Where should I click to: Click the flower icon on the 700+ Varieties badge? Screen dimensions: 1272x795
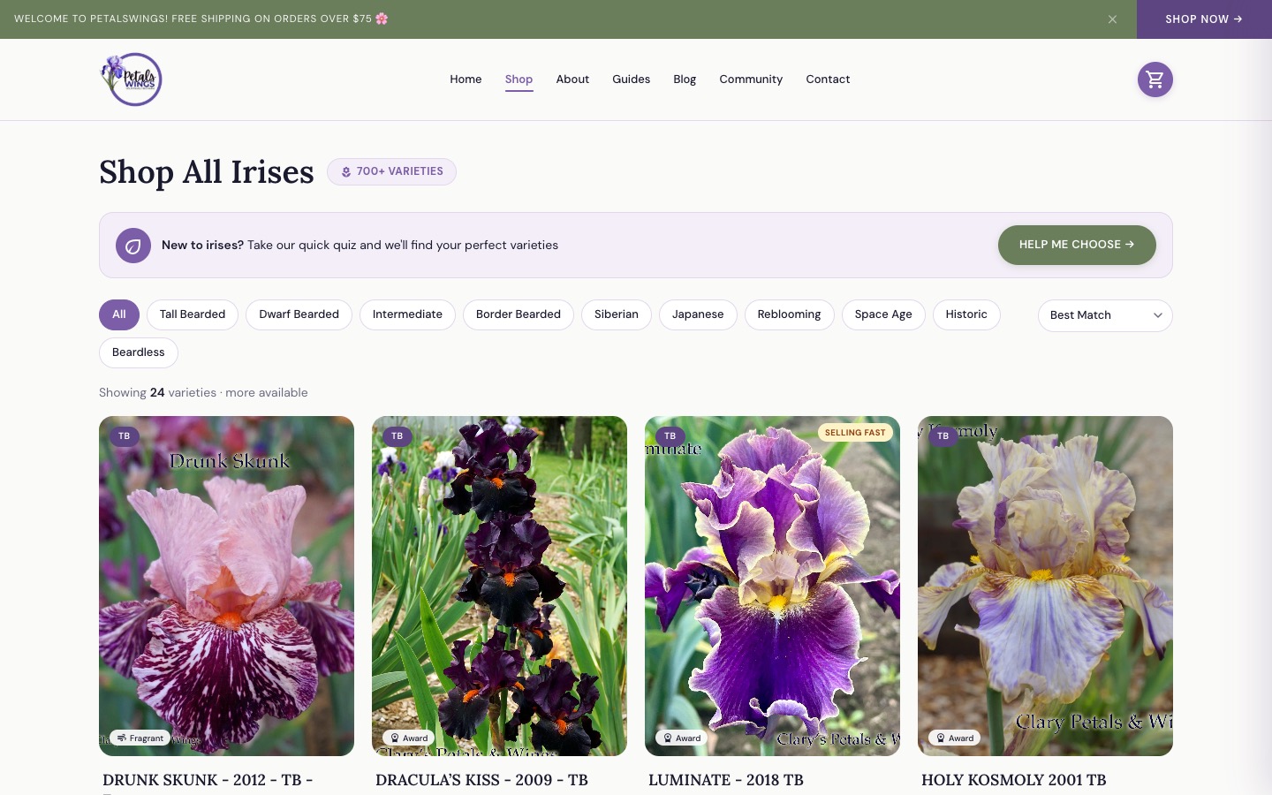tap(346, 171)
